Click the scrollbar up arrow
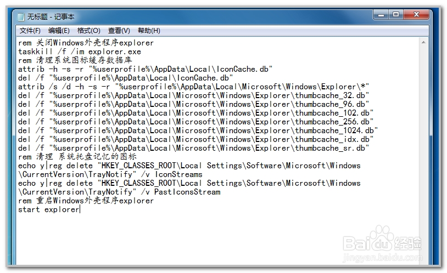The image size is (447, 273). [423, 42]
